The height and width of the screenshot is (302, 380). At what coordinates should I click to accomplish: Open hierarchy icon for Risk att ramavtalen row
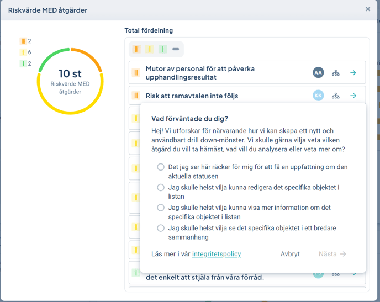335,96
